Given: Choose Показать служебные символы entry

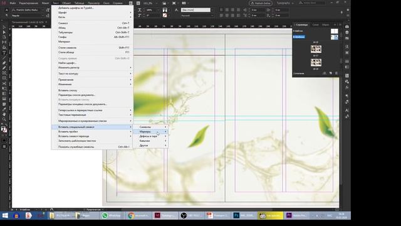Looking at the screenshot, I should point(92,147).
